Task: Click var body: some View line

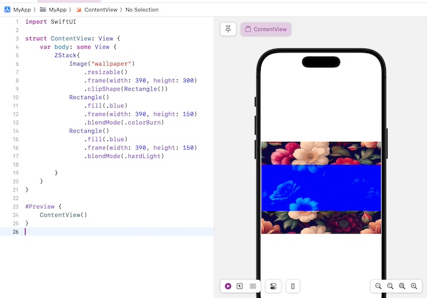Action: 78,47
